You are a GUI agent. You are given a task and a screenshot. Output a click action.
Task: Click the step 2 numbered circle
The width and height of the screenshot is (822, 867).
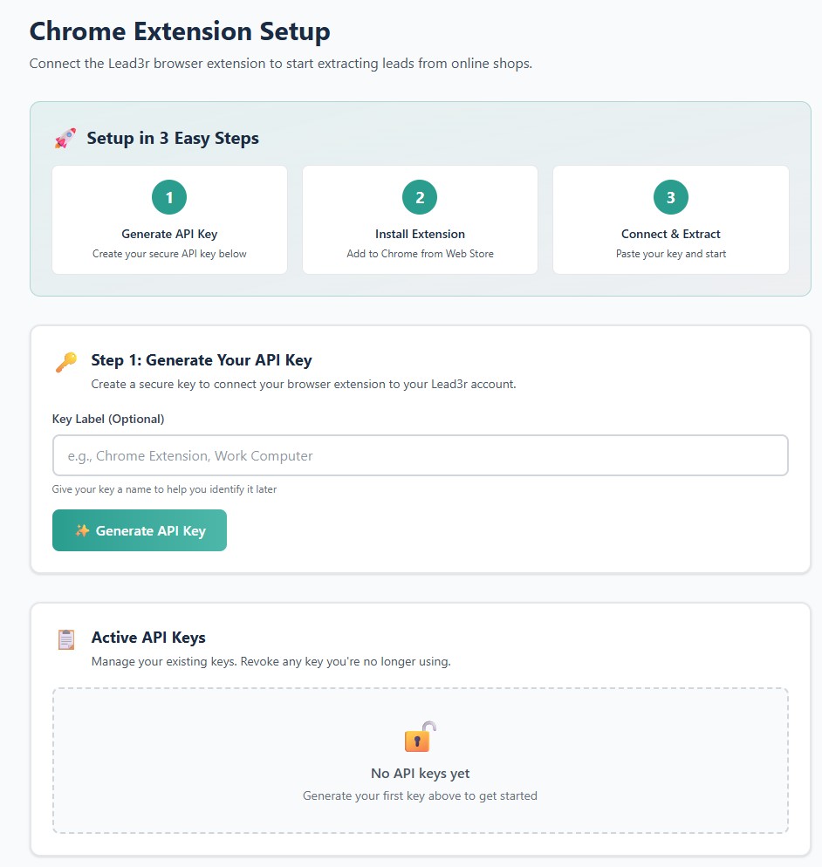(420, 197)
